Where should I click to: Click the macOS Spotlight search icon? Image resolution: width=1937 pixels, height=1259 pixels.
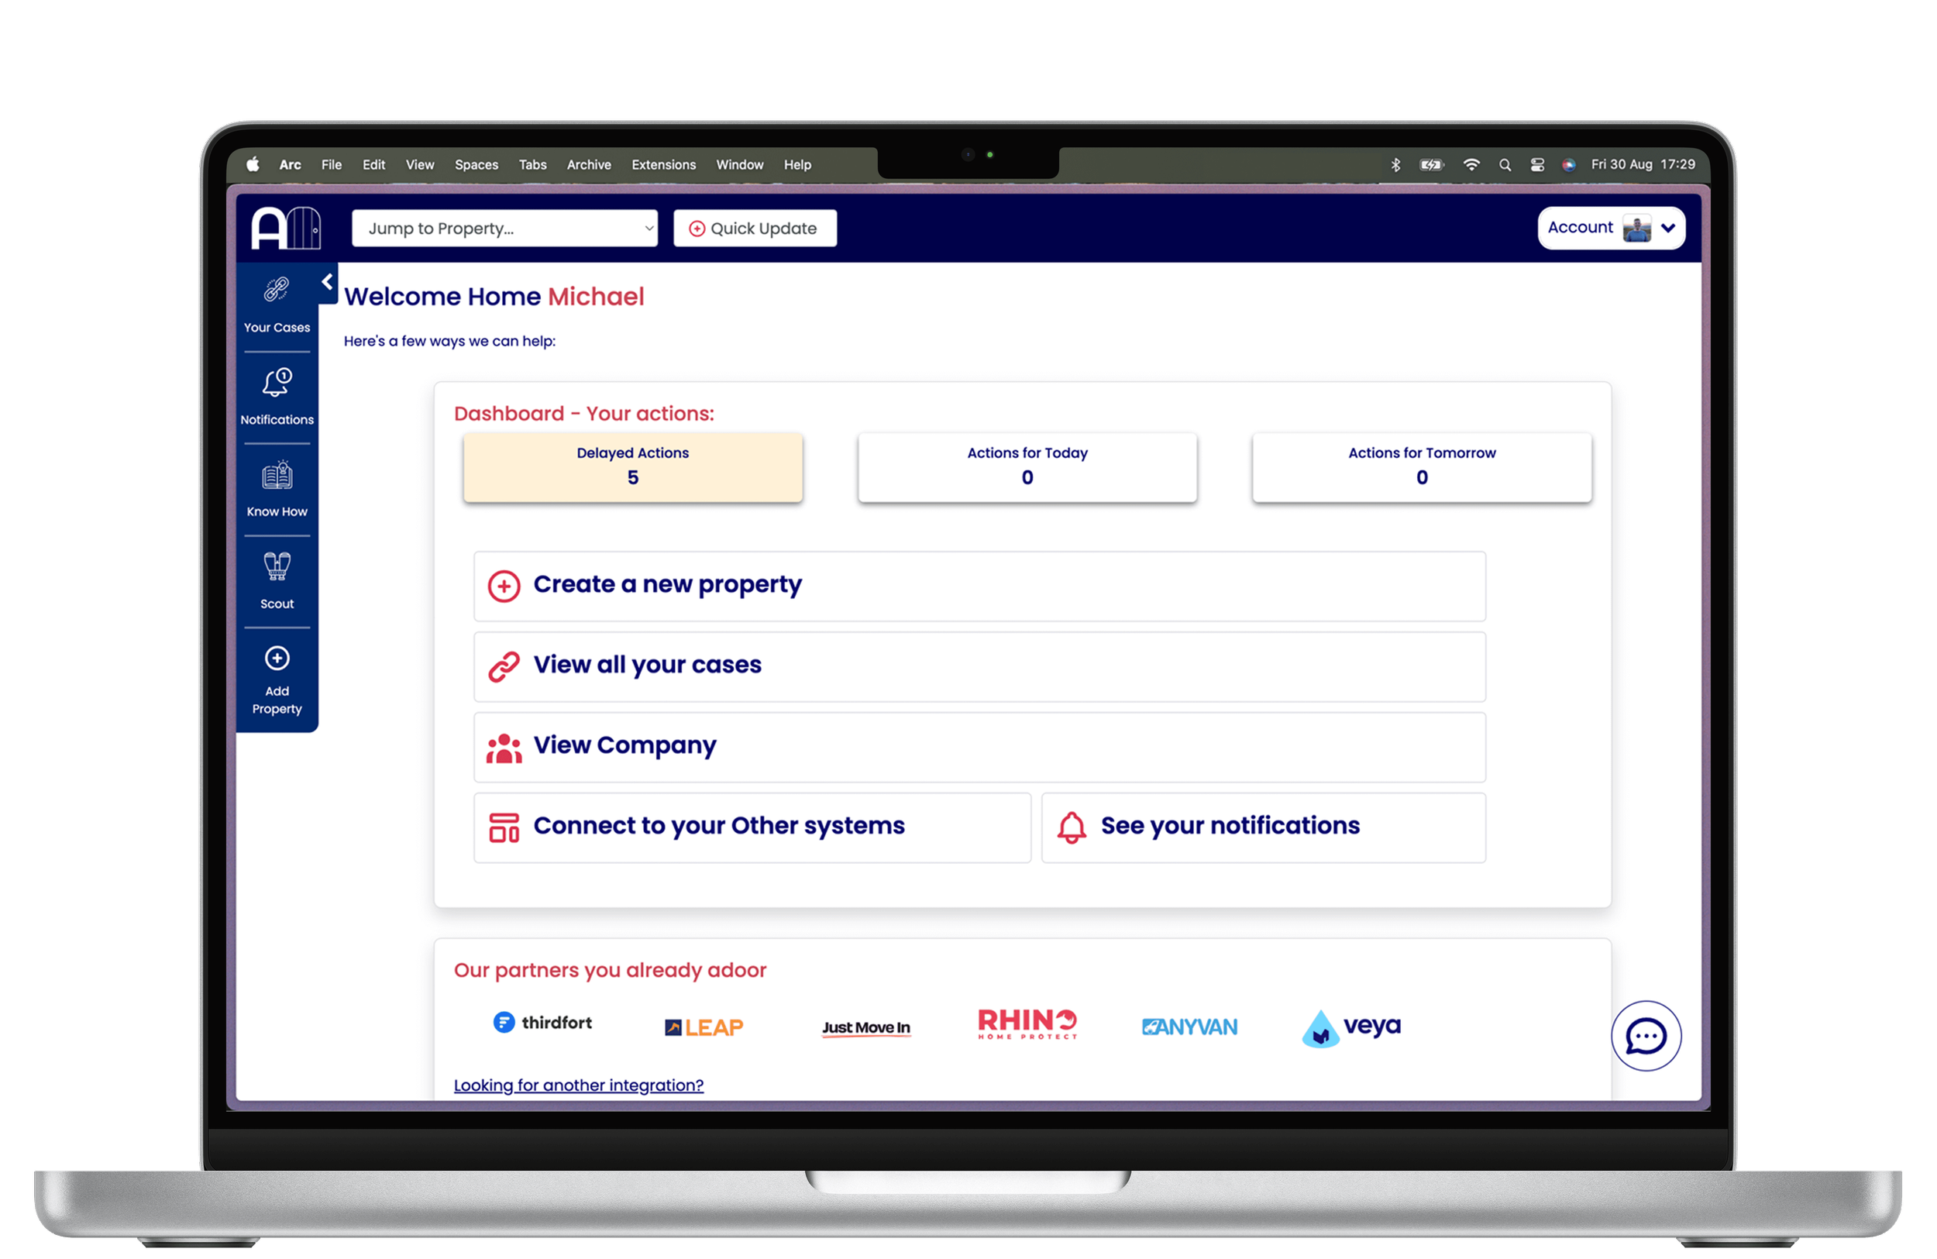click(1505, 164)
